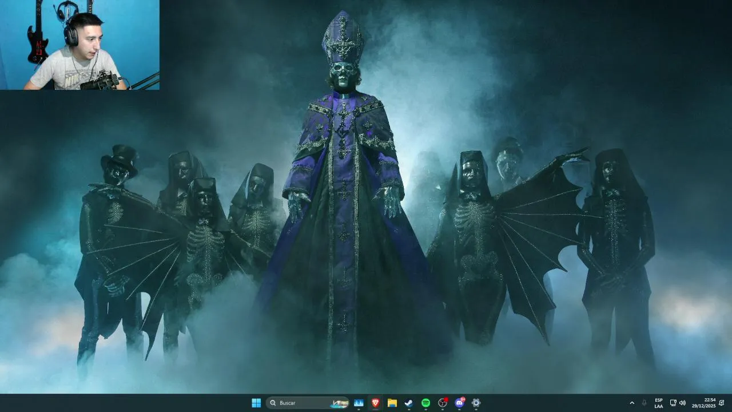Open OBS Studio taskbar icon
This screenshot has height=412, width=732.
click(x=443, y=403)
